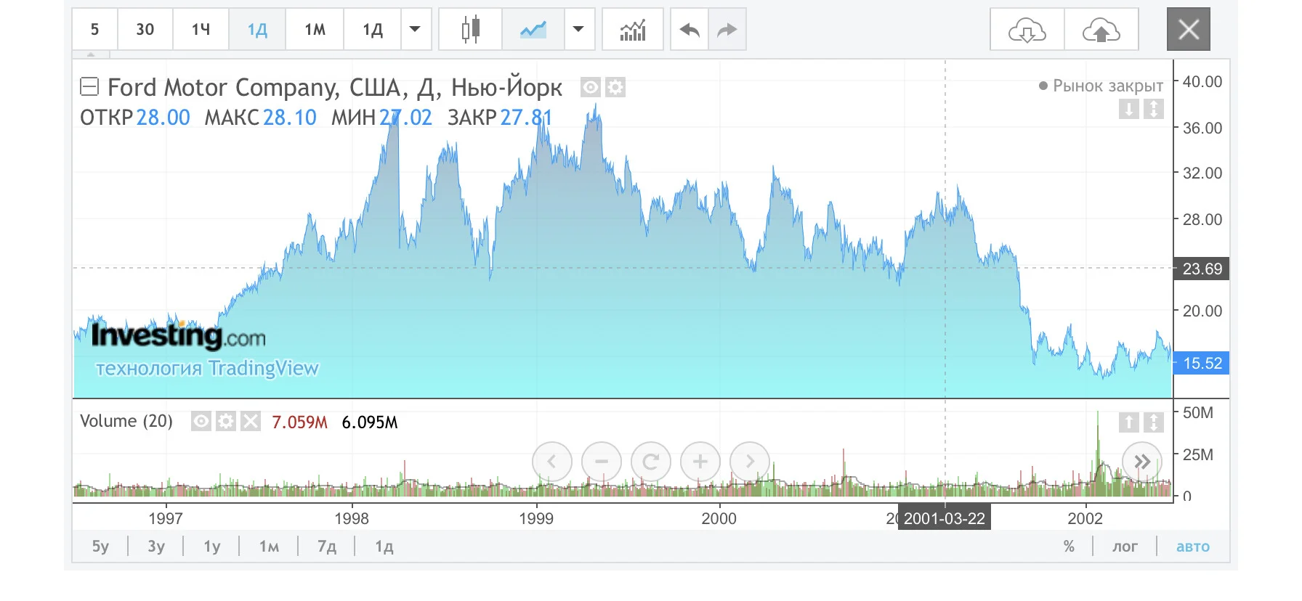The width and height of the screenshot is (1302, 601).
Task: Select the 1Ч hourly interval
Action: 201,30
